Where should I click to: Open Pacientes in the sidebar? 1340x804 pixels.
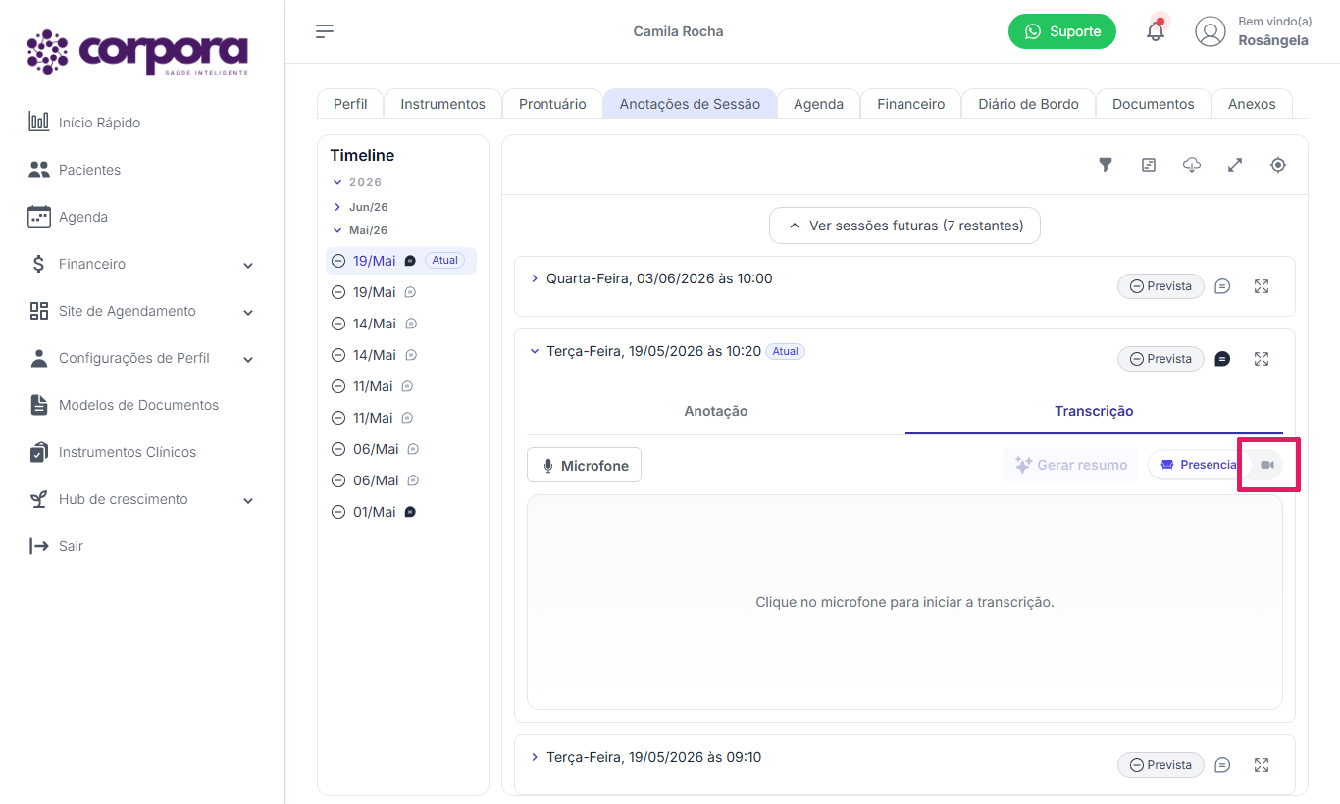[88, 170]
